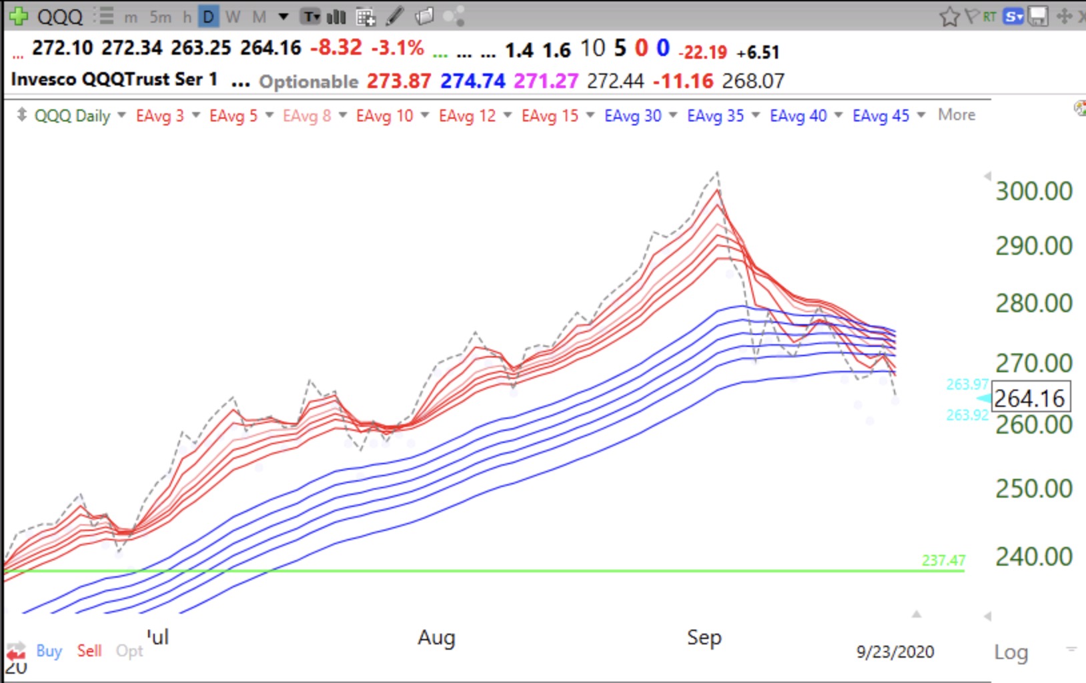Image resolution: width=1086 pixels, height=683 pixels.
Task: Select the D daily timeframe
Action: [x=208, y=17]
